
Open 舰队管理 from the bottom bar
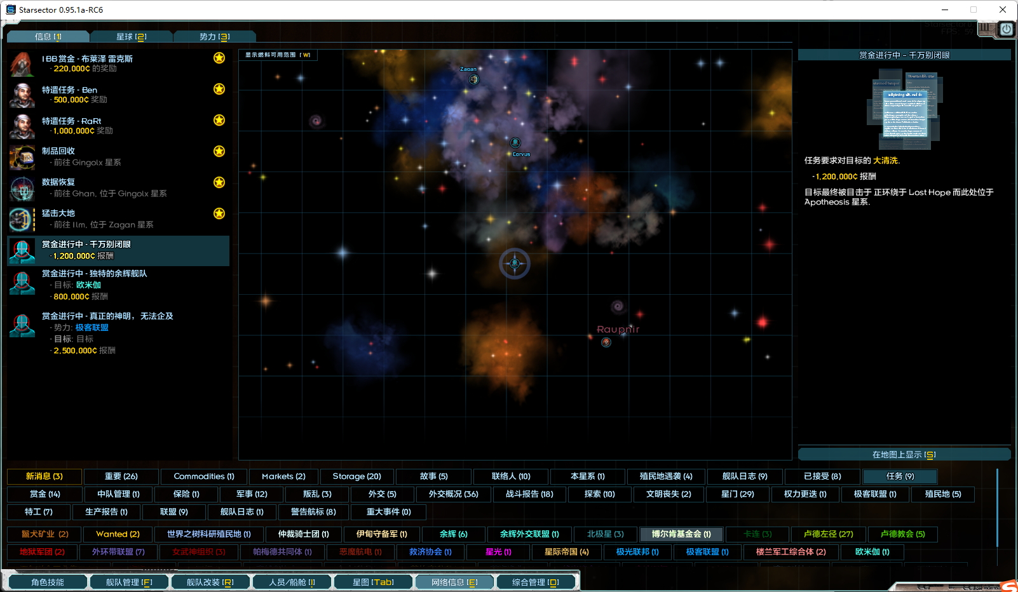[x=129, y=582]
